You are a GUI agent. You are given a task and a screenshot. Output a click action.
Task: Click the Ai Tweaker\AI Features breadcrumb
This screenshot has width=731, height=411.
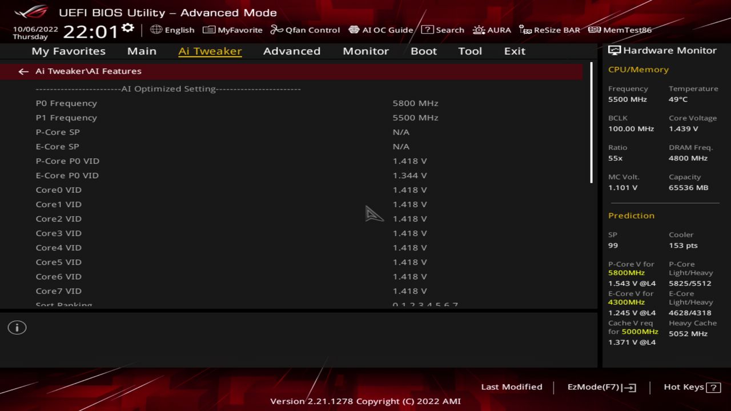tap(89, 71)
